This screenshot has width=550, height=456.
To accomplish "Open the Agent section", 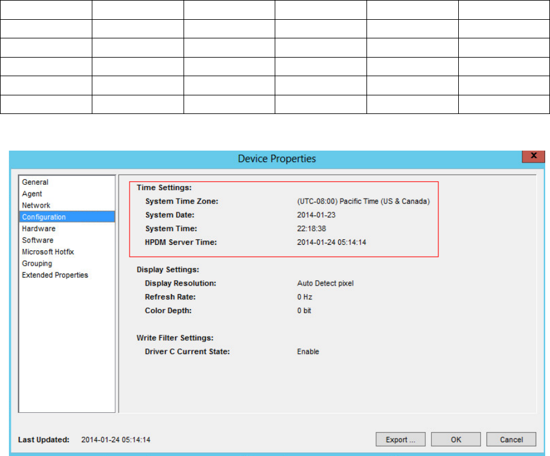I will tap(32, 194).
